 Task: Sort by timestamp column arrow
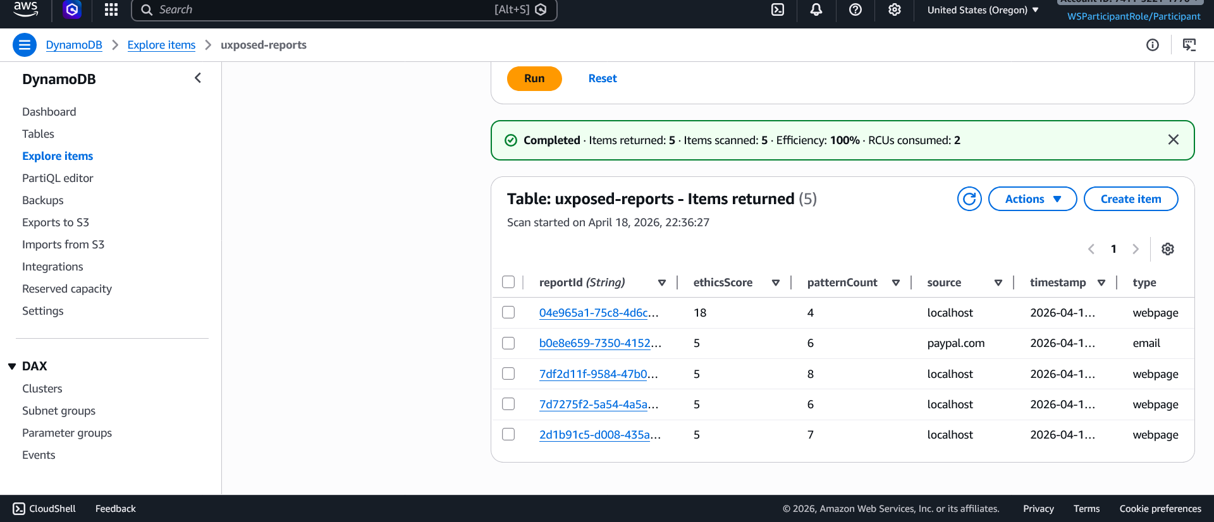tap(1101, 282)
